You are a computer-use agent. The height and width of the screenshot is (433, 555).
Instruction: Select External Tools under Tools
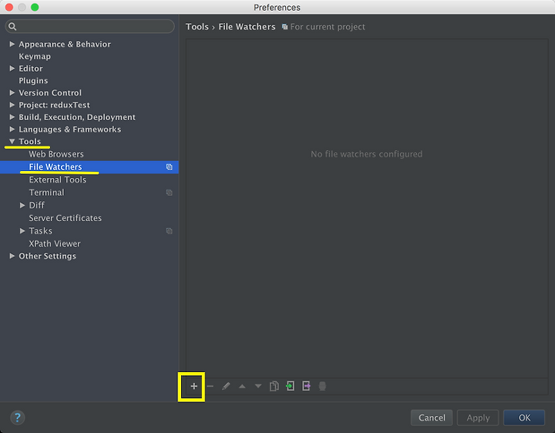[58, 180]
